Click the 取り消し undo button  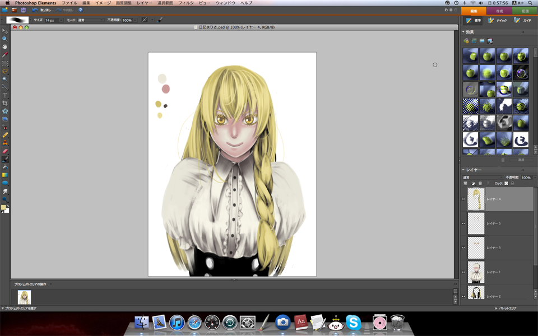42,10
